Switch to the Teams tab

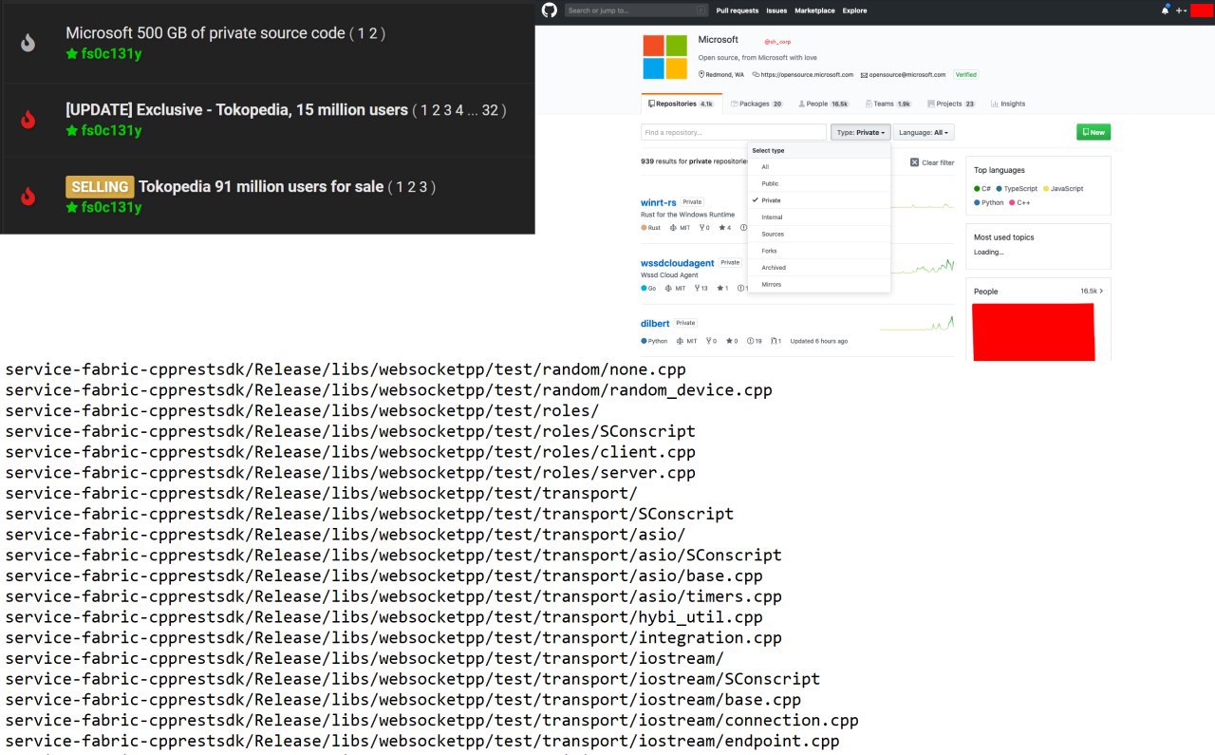point(890,104)
